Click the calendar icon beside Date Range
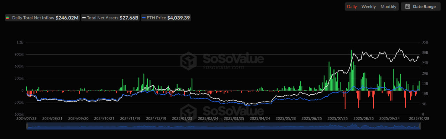446x139 pixels. [408, 7]
